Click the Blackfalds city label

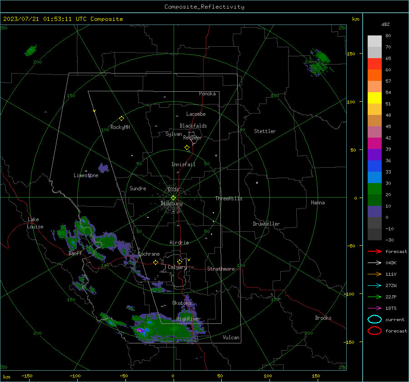pyautogui.click(x=193, y=126)
